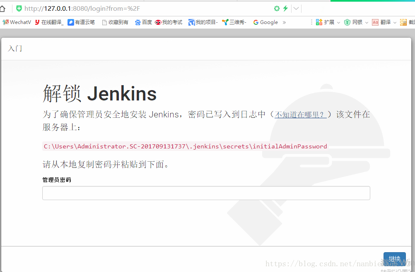
Task: Open the 有道云笔 bookmark
Action: pyautogui.click(x=81, y=22)
